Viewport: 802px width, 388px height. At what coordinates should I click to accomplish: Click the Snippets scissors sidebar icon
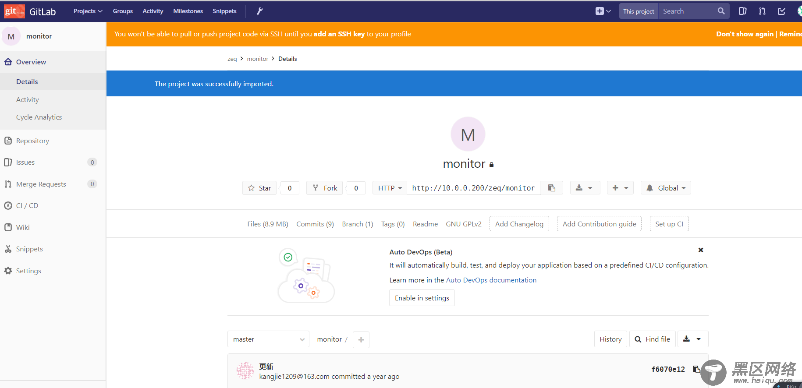click(x=8, y=249)
